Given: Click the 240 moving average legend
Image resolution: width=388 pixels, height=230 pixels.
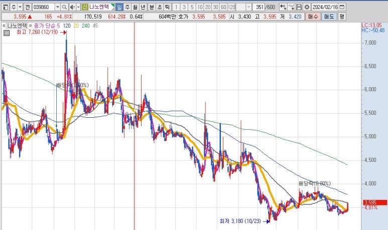Looking at the screenshot, I should (x=86, y=26).
